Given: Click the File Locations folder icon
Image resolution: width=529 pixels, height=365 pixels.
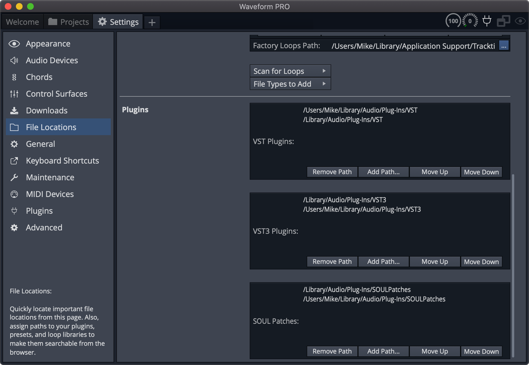Looking at the screenshot, I should [x=14, y=127].
